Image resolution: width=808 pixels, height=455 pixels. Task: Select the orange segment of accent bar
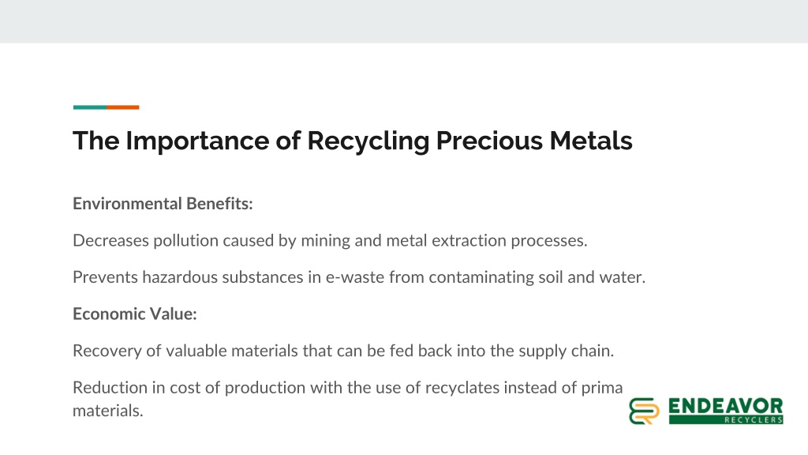pyautogui.click(x=122, y=107)
